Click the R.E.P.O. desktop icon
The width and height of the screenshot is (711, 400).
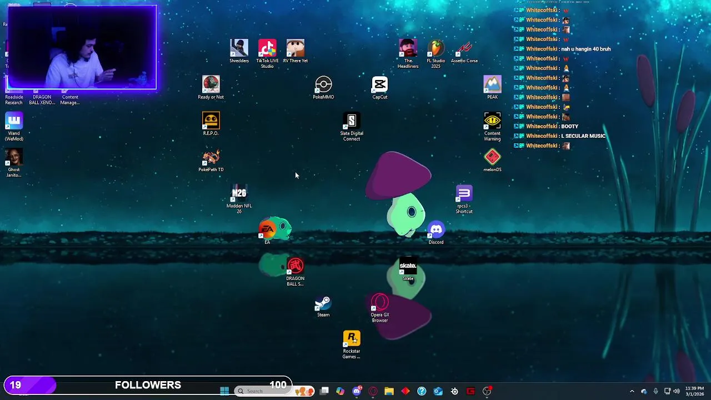[211, 123]
